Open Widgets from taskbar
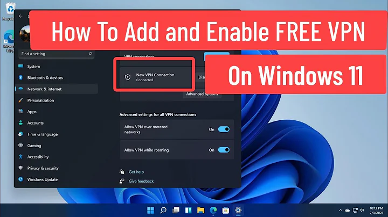The width and height of the screenshot is (388, 217). pyautogui.click(x=188, y=211)
